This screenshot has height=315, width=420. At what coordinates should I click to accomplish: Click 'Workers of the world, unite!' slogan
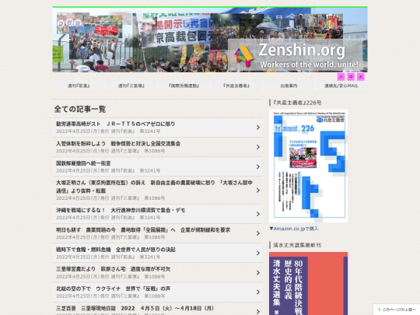(x=309, y=65)
